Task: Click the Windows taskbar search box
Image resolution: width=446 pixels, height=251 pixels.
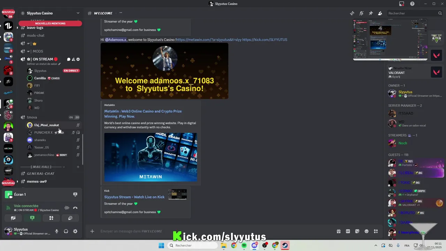Action: coord(193,245)
